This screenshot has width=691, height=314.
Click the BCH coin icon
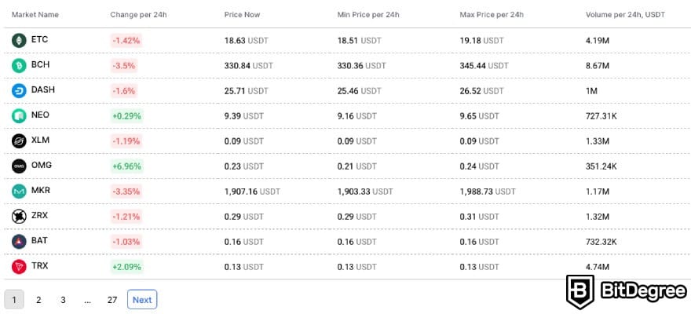19,65
